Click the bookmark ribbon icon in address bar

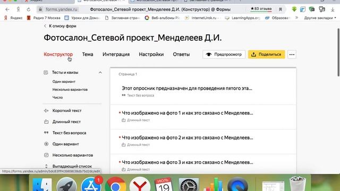pos(280,10)
